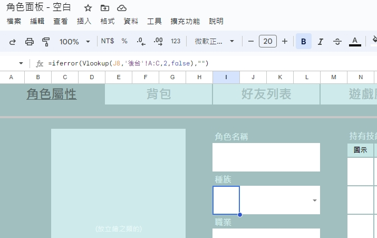Open the 工具 menu

tap(154, 21)
